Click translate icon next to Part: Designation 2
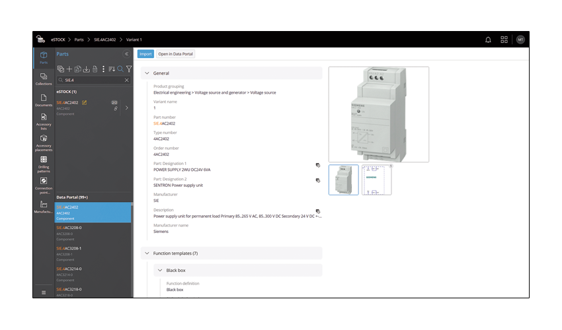Image resolution: width=562 pixels, height=330 pixels. tap(317, 180)
